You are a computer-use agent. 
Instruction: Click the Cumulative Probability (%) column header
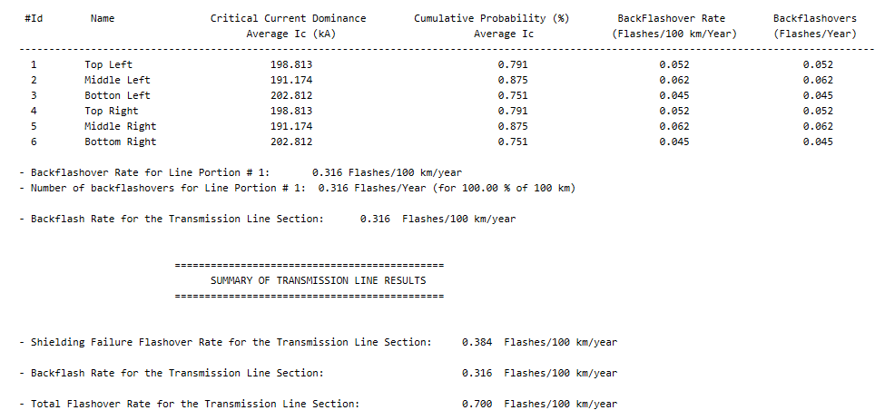pos(492,19)
